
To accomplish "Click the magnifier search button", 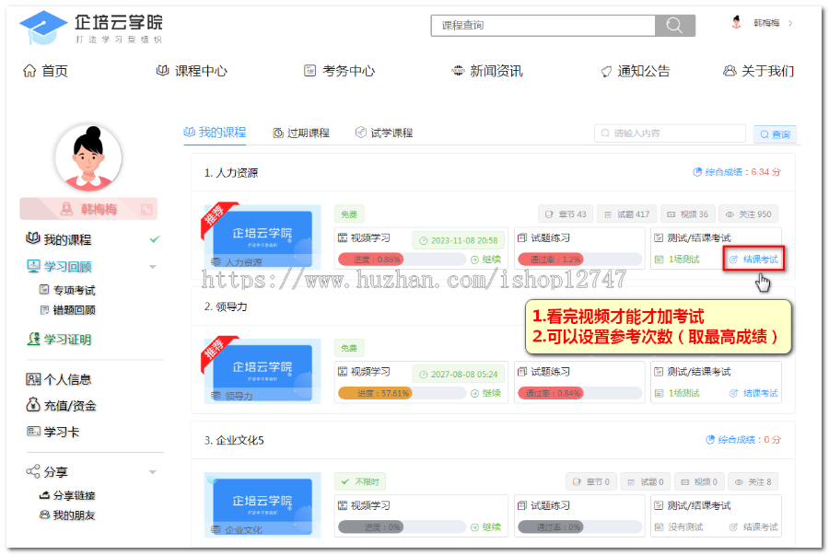I will [674, 26].
